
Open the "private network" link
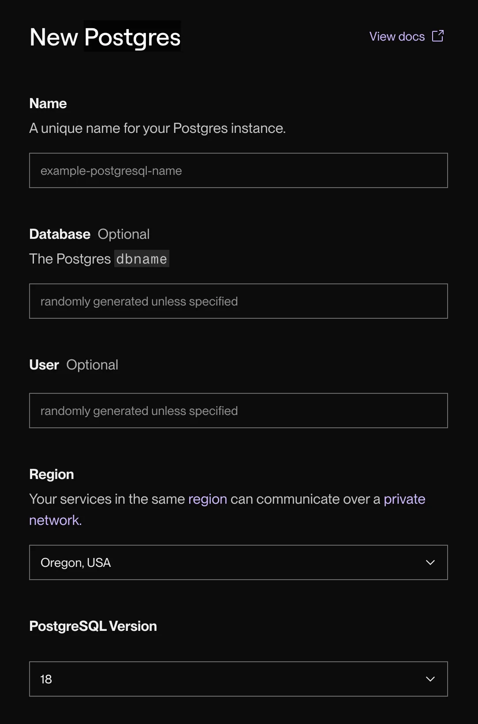tap(404, 499)
